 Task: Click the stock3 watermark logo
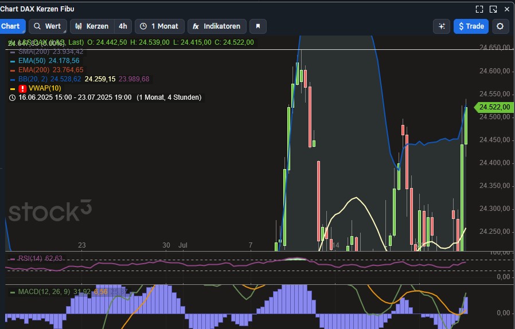50,211
